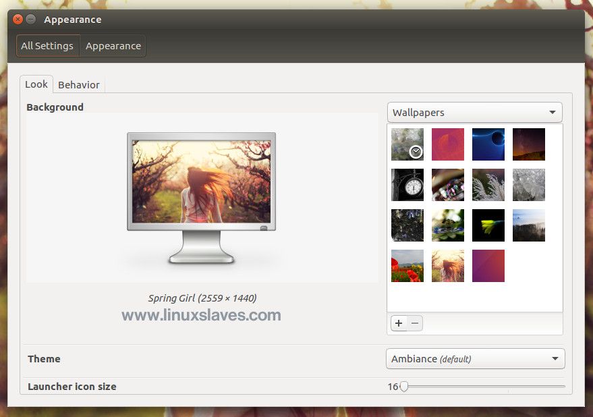Select the purple-orange gradient wallpaper

[x=488, y=266]
